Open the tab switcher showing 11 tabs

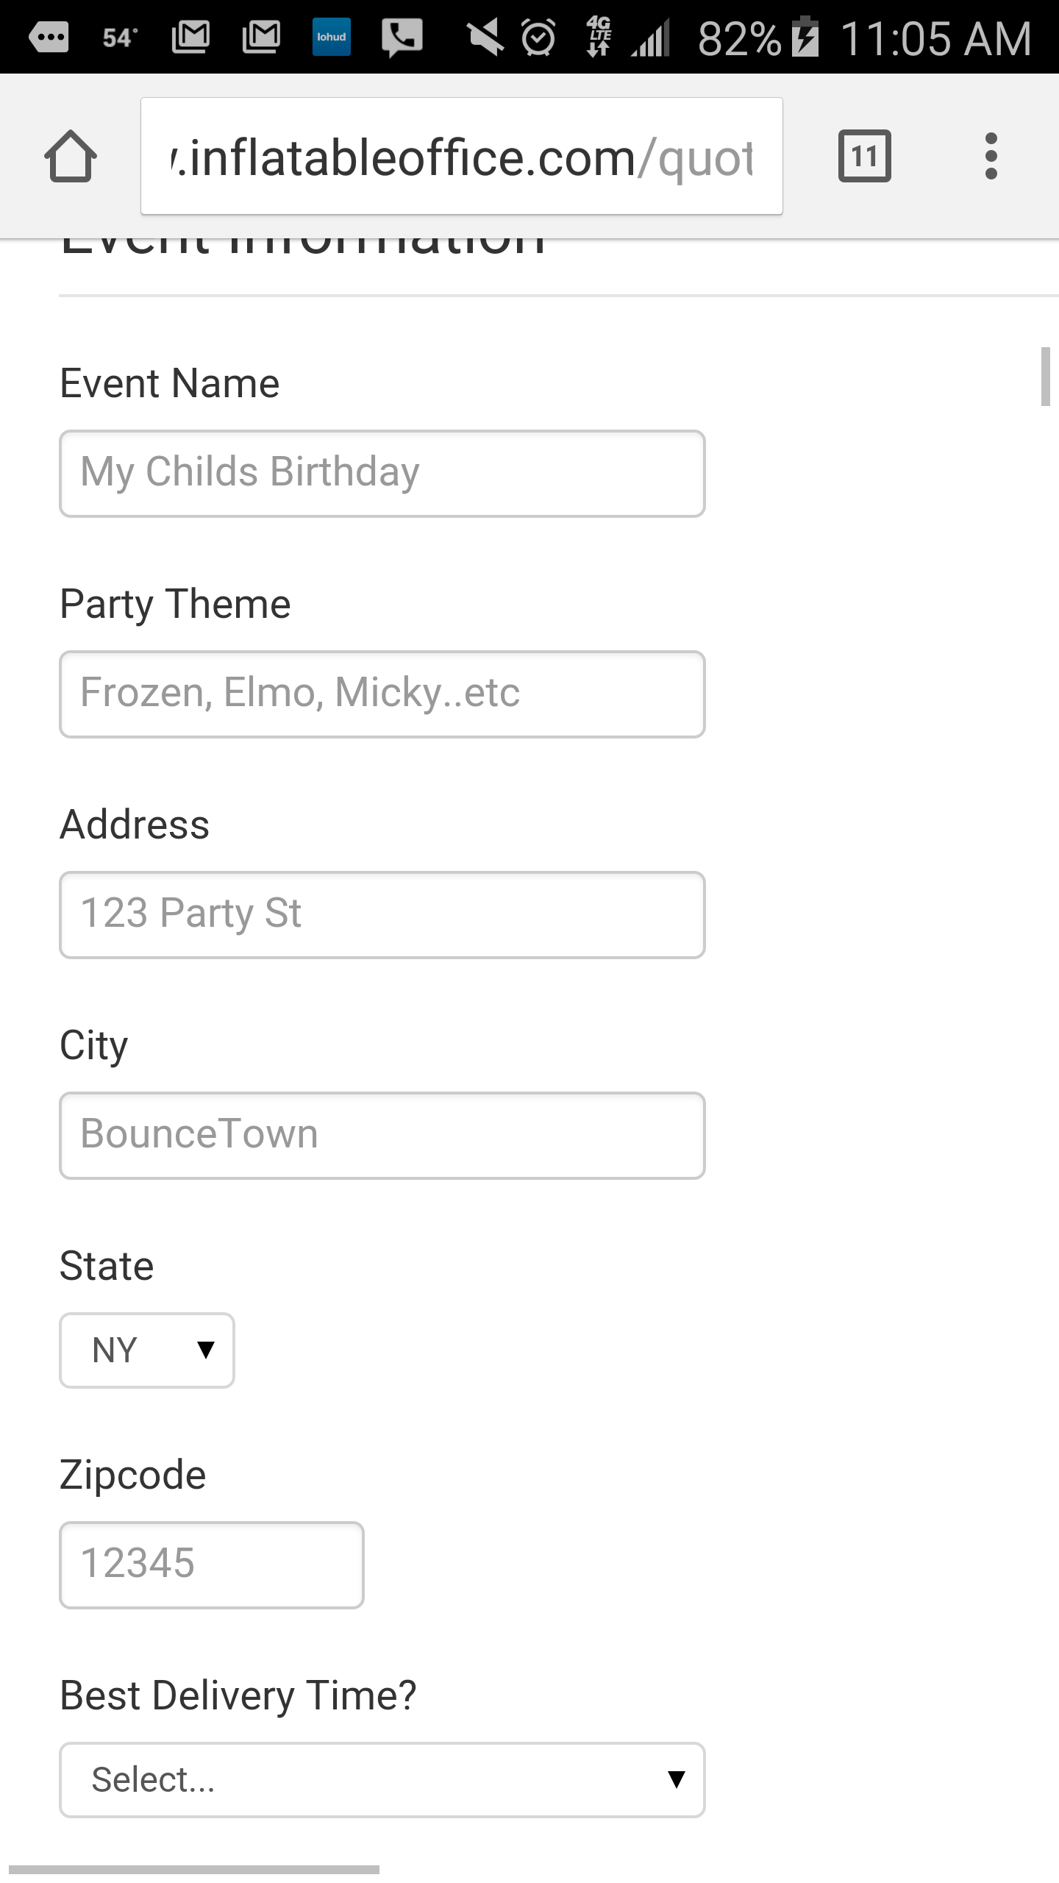(x=864, y=156)
